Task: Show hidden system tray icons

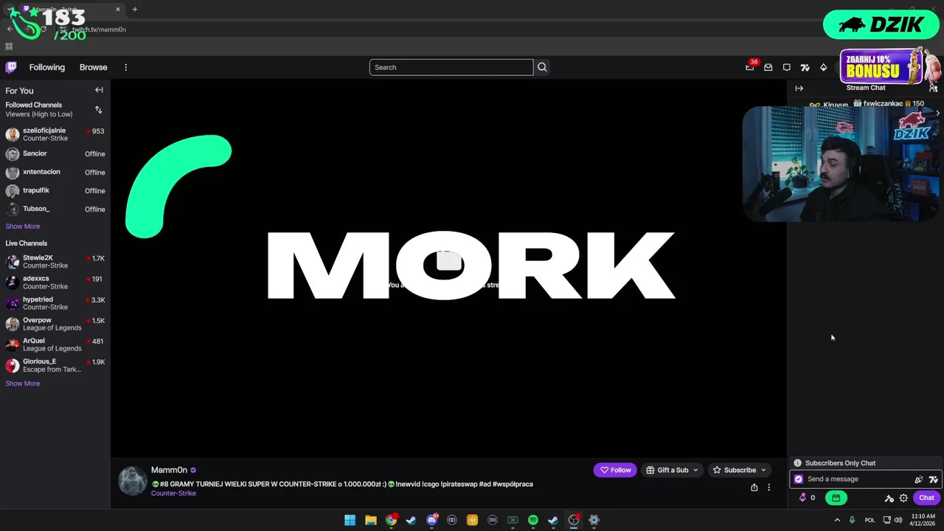Action: point(837,520)
